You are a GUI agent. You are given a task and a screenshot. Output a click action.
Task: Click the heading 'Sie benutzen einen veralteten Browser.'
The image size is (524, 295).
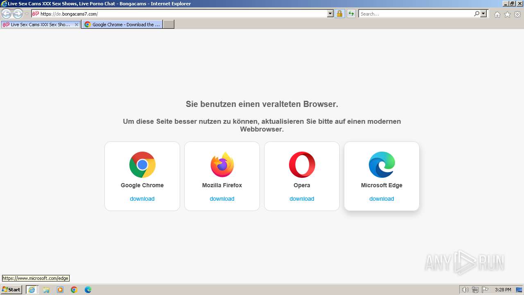pos(262,104)
